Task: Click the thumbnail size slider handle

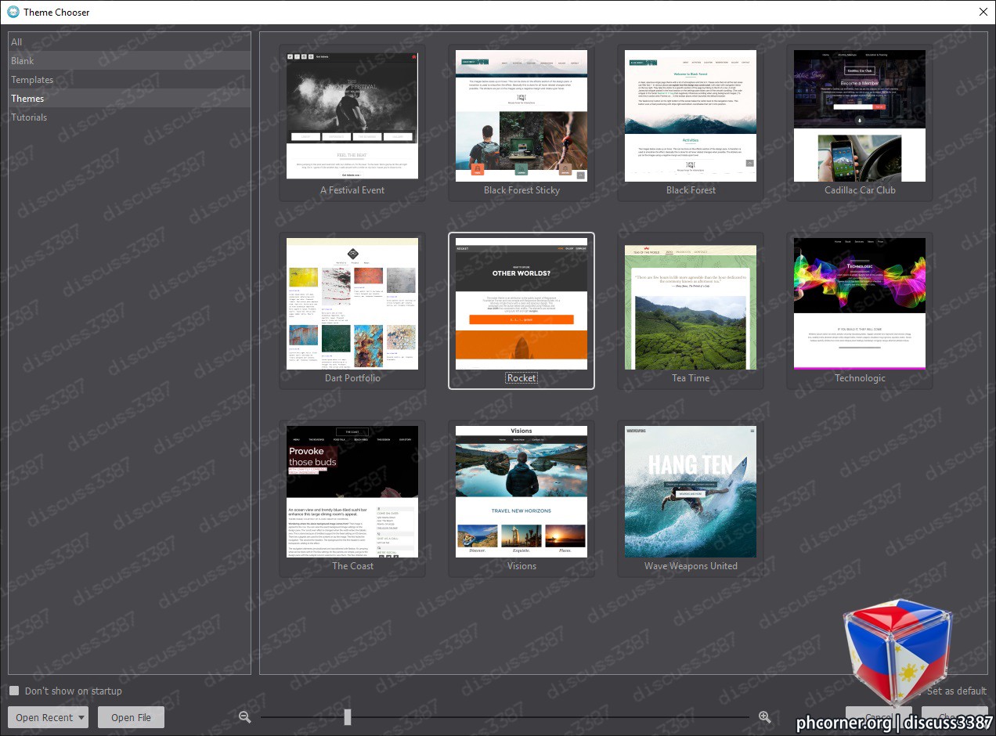Action: coord(348,717)
